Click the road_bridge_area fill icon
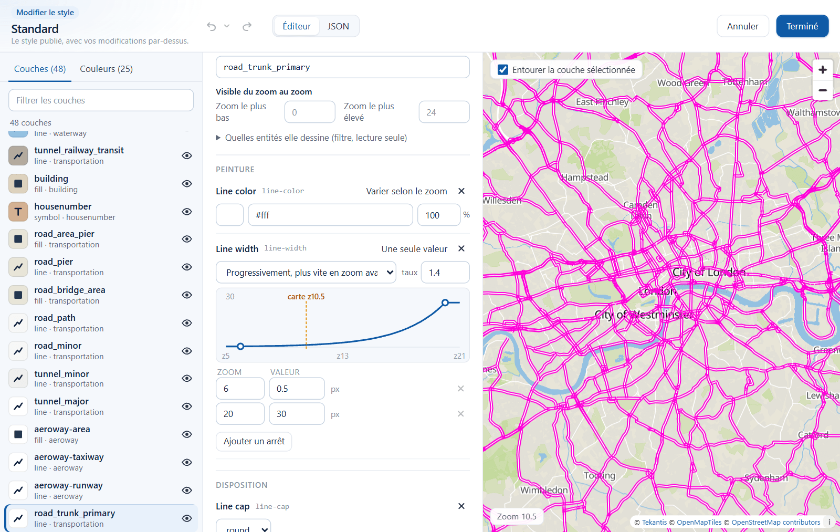The width and height of the screenshot is (840, 532). coord(18,295)
